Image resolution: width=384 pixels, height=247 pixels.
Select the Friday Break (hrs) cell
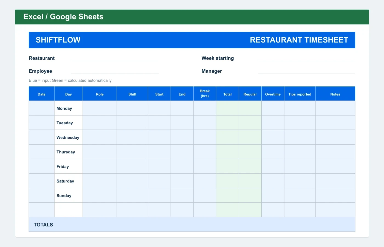coord(205,166)
